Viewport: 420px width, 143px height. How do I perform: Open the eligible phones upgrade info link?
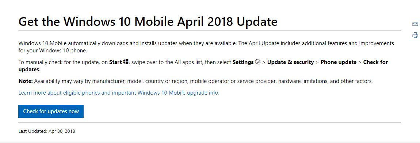(119, 93)
